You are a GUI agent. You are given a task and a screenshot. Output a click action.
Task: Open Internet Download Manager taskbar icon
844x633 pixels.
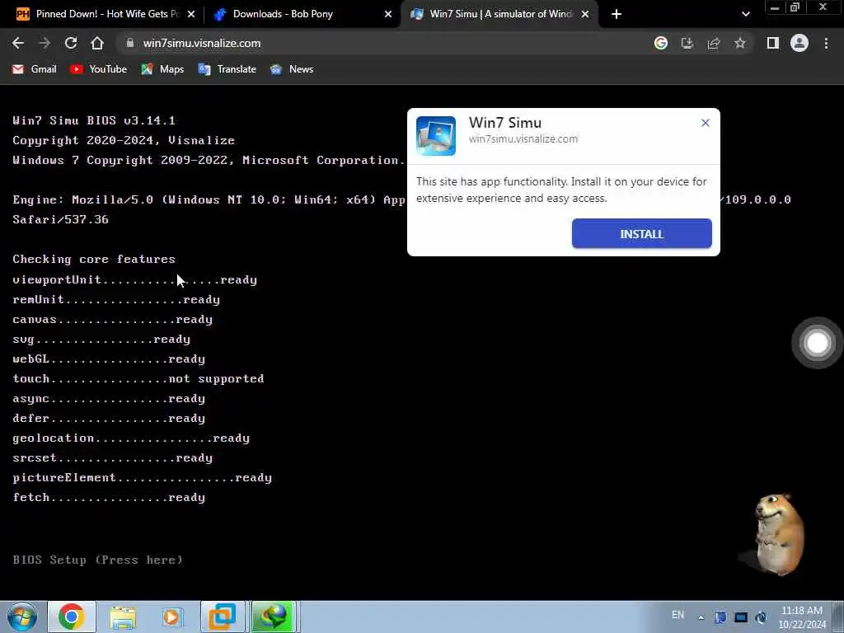click(274, 617)
